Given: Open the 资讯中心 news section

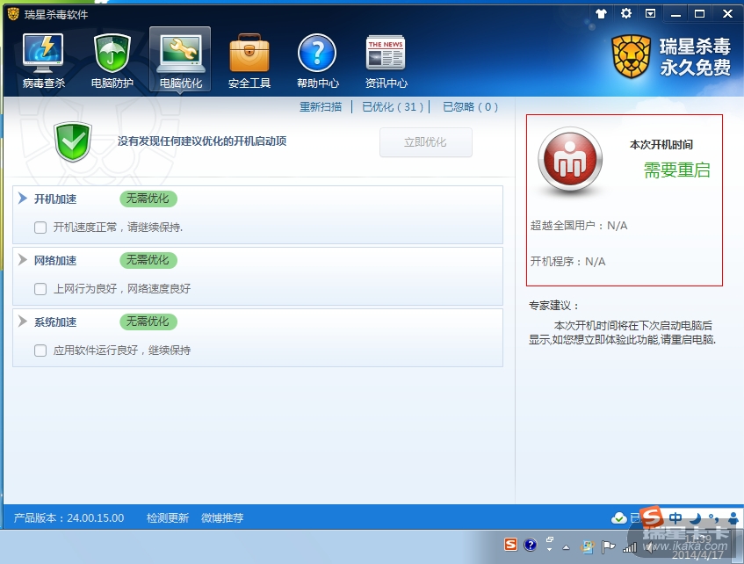Looking at the screenshot, I should click(x=386, y=61).
